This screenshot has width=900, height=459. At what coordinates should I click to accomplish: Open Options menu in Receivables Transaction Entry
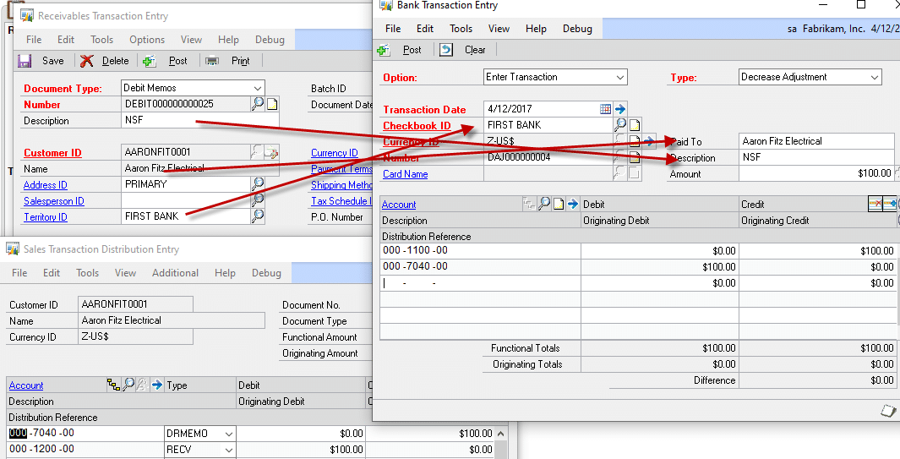pyautogui.click(x=147, y=40)
